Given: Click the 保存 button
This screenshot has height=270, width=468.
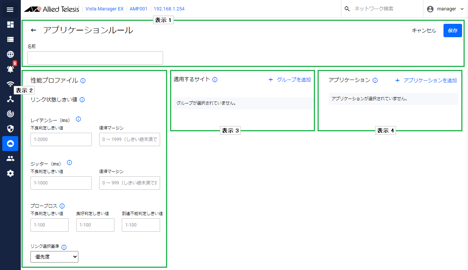Looking at the screenshot, I should point(452,30).
